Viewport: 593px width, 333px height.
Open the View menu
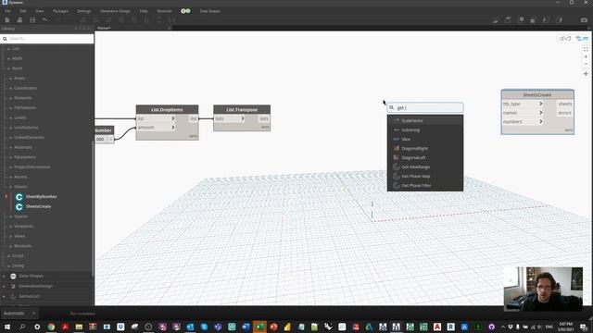pos(39,11)
